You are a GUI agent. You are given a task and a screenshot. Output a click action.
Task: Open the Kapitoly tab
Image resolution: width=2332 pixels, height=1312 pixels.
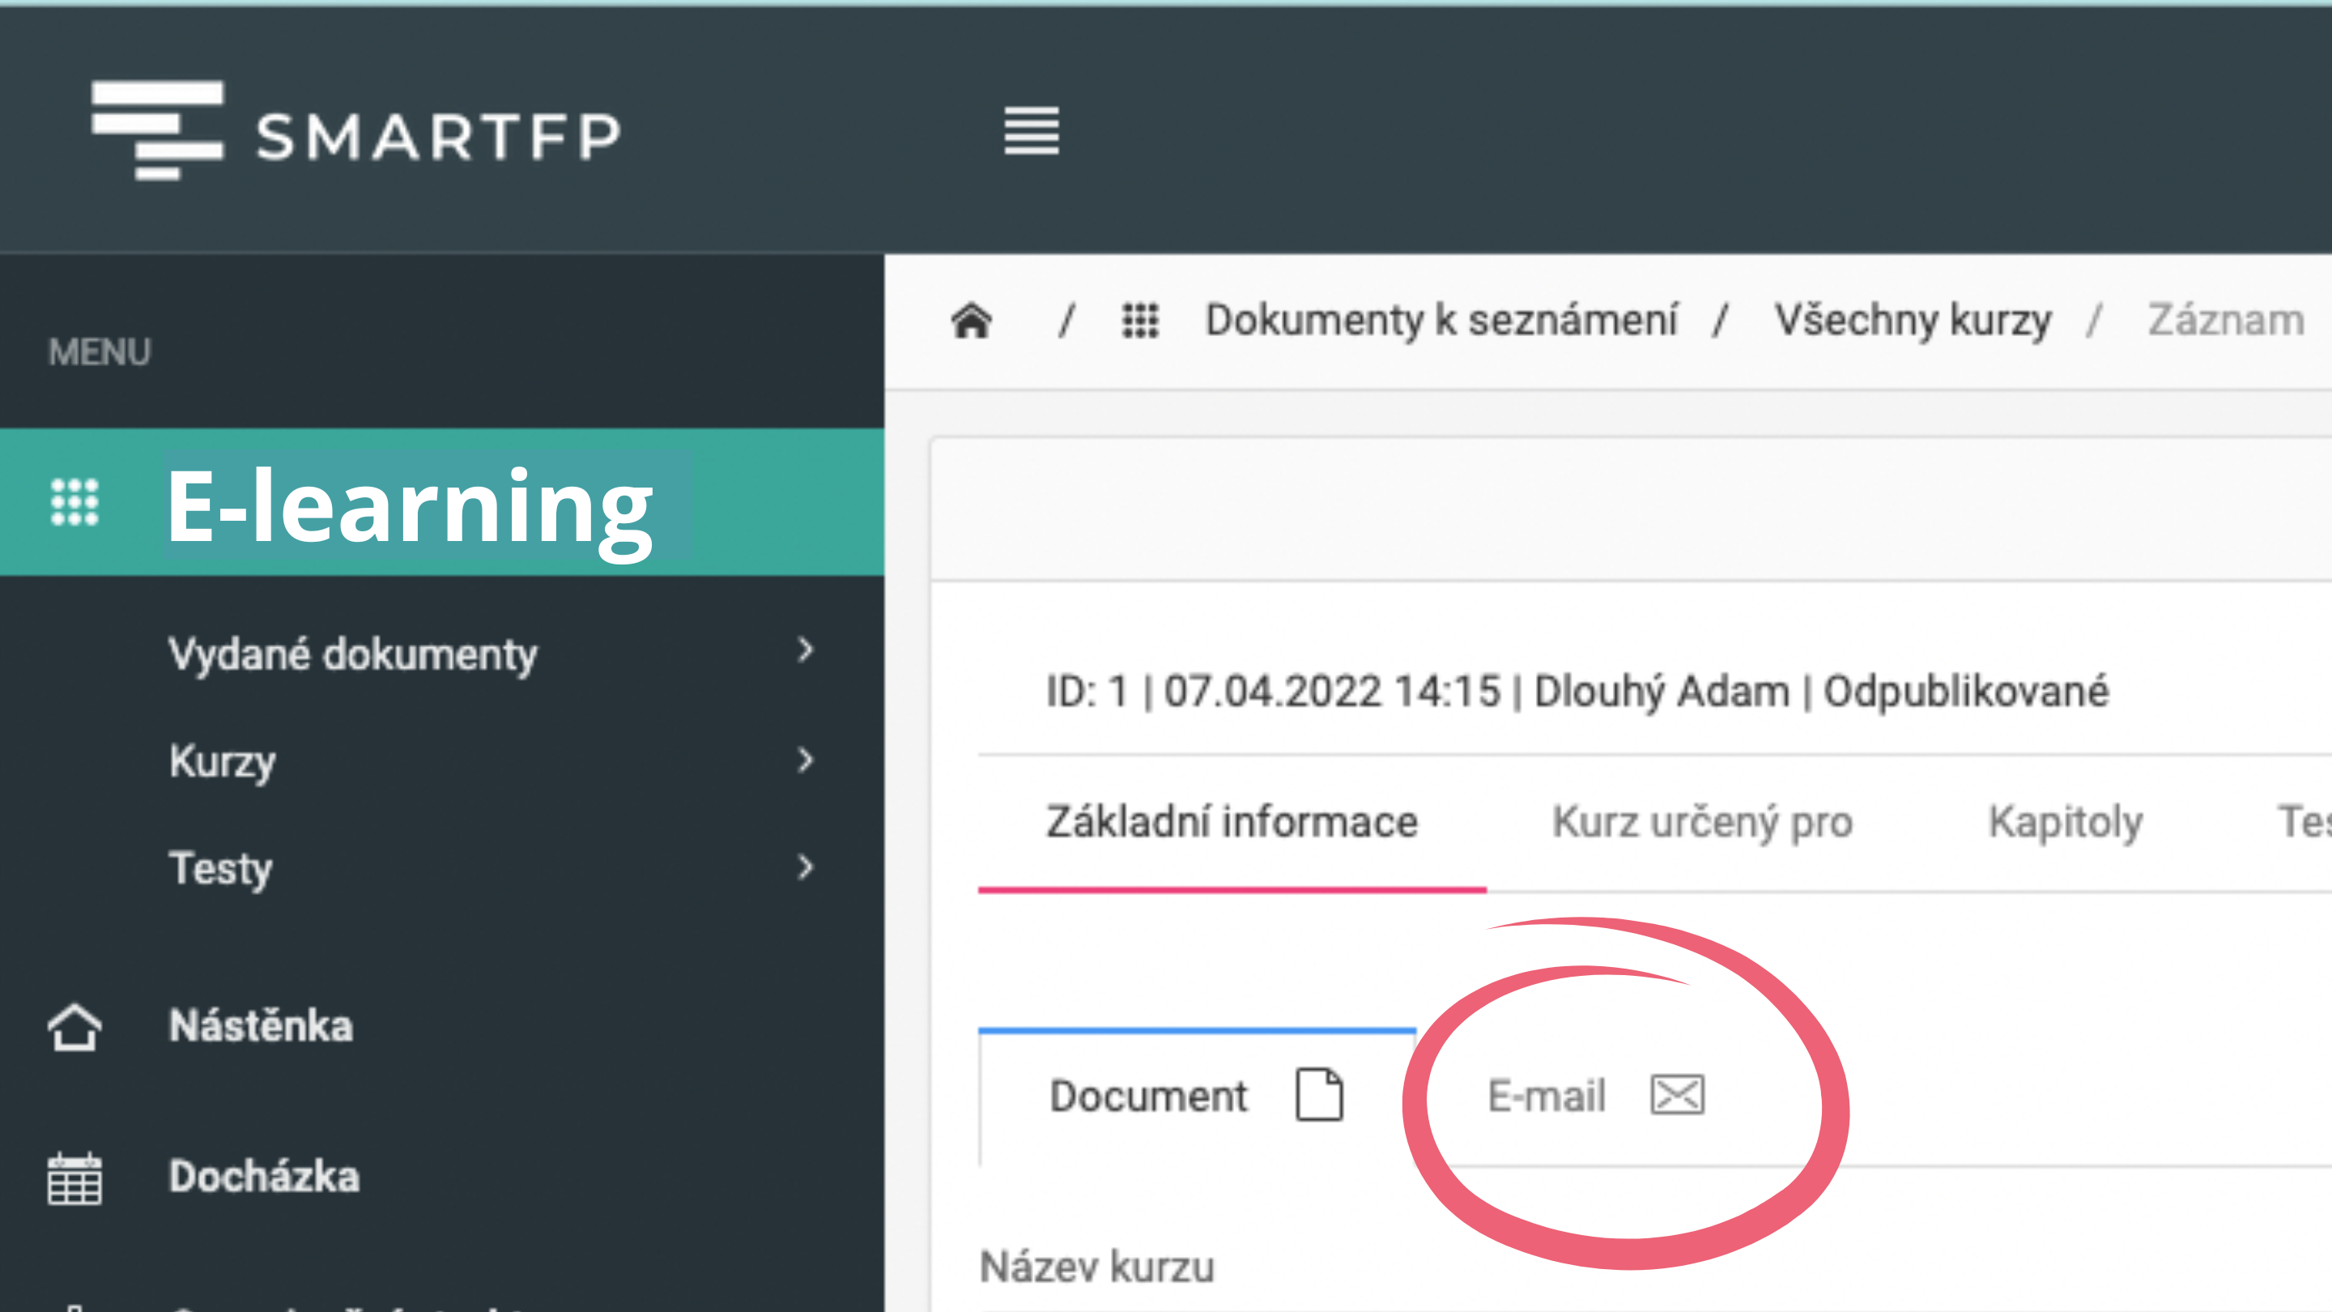[x=2065, y=822]
